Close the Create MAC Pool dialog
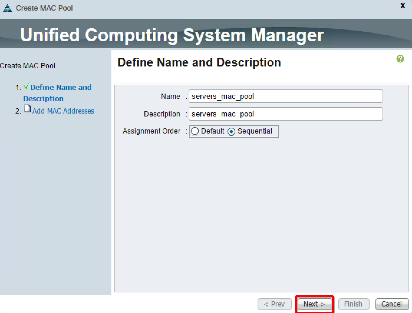This screenshot has height=313, width=412. pos(403,6)
